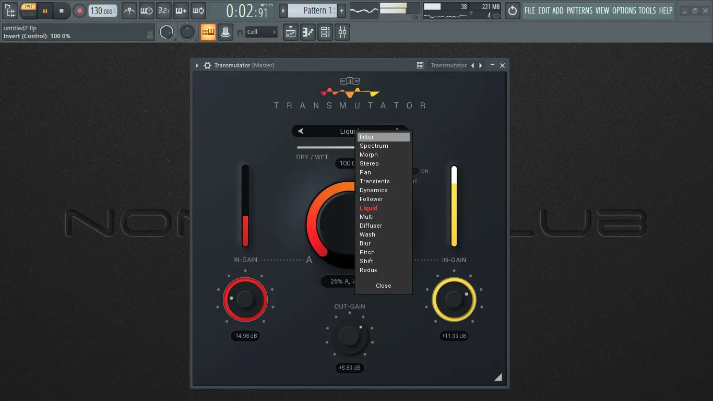The height and width of the screenshot is (401, 713).
Task: Click the red A IN-GAIN knob
Action: (x=245, y=300)
